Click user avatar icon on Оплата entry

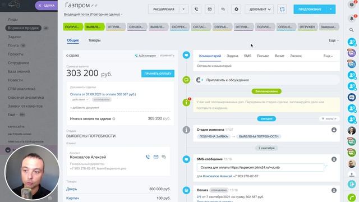pos(334,190)
